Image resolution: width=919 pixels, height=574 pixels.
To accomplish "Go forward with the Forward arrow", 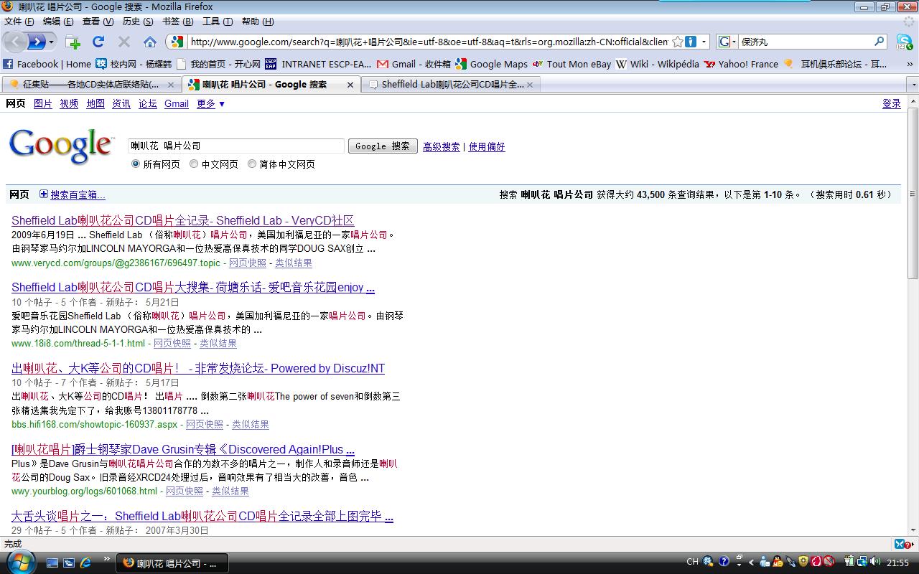I will click(x=36, y=42).
